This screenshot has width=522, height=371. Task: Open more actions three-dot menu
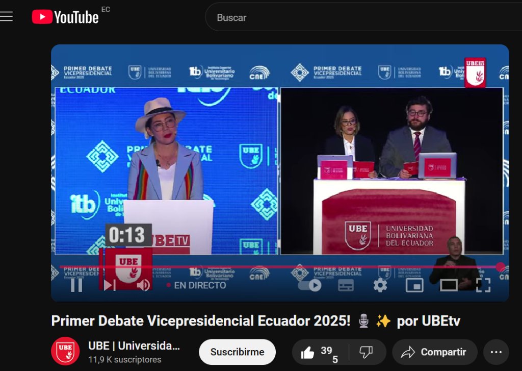[x=496, y=352]
